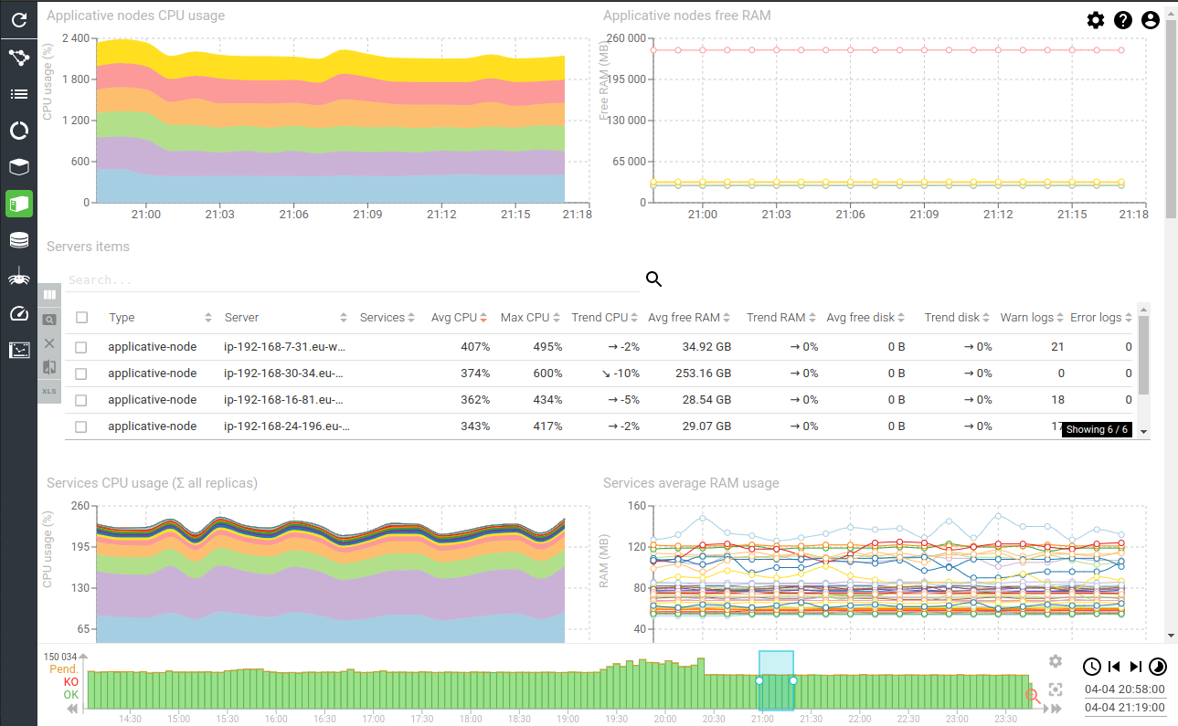Sort the table by Server column

click(286, 318)
